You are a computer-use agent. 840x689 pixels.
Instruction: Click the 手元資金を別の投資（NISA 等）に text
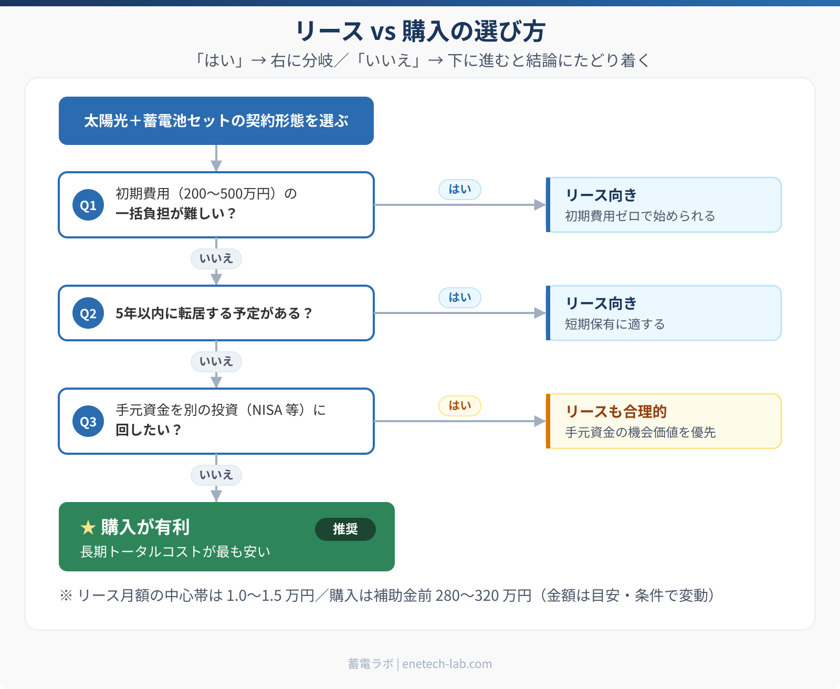(x=221, y=410)
